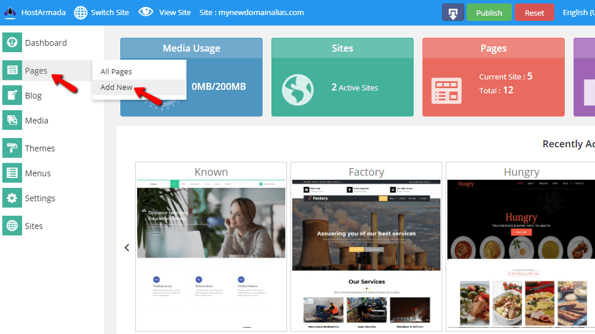Click the Factory theme title

(x=366, y=172)
